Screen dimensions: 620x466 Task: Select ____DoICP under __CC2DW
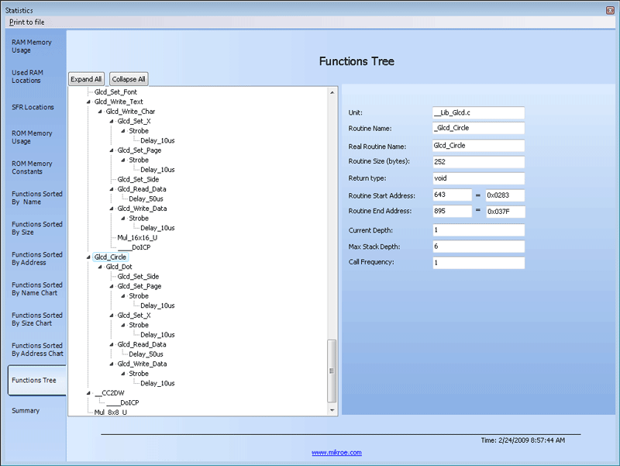(x=122, y=402)
